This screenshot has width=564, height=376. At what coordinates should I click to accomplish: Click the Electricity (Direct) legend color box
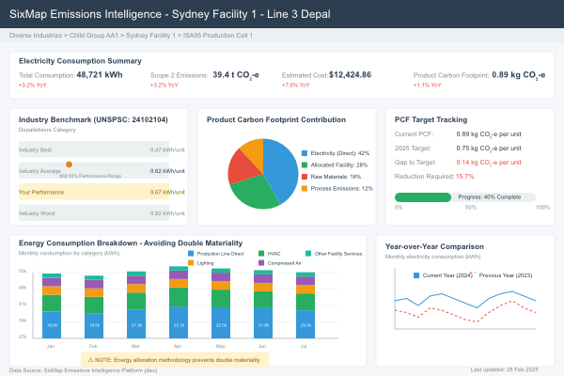(305, 152)
